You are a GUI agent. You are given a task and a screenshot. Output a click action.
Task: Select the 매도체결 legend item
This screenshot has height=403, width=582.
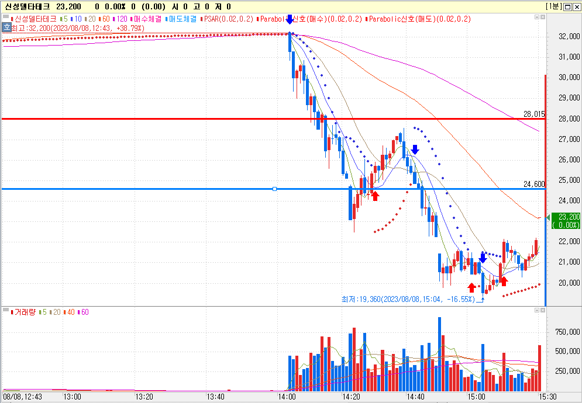tap(181, 19)
